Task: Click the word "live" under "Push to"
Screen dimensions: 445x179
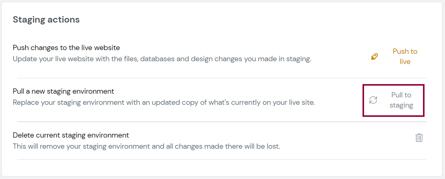Action: click(405, 62)
